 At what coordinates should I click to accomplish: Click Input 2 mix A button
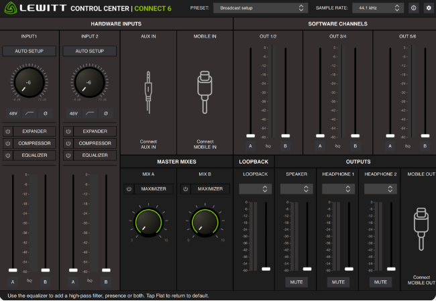73,282
